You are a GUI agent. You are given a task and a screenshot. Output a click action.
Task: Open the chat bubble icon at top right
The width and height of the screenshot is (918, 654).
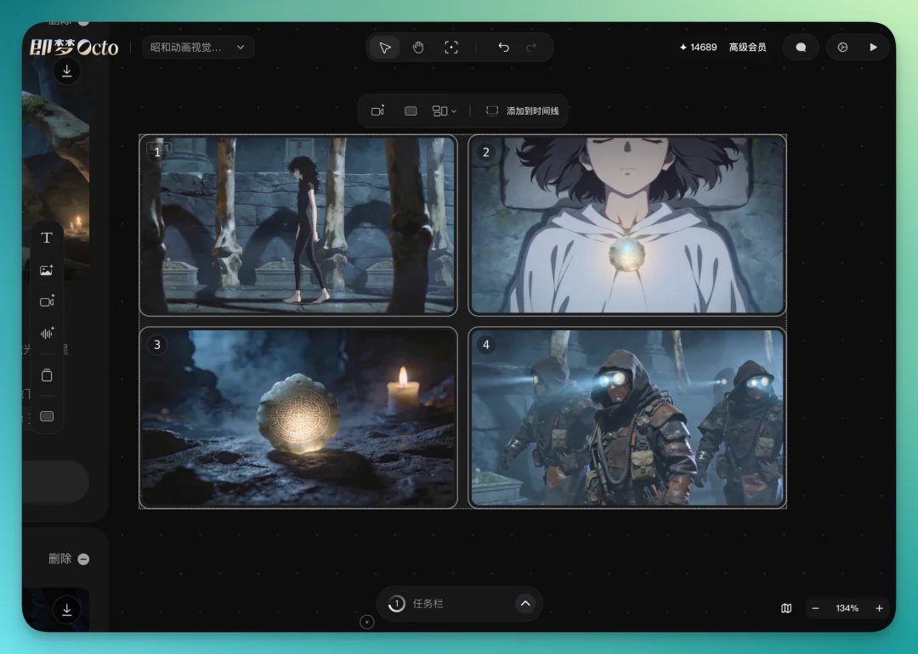(801, 48)
